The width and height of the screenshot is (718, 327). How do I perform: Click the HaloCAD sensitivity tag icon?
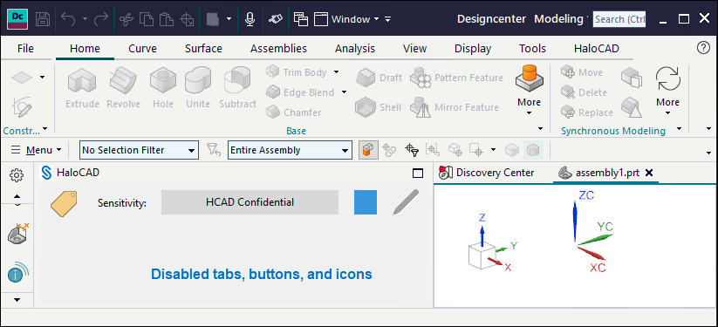point(64,204)
